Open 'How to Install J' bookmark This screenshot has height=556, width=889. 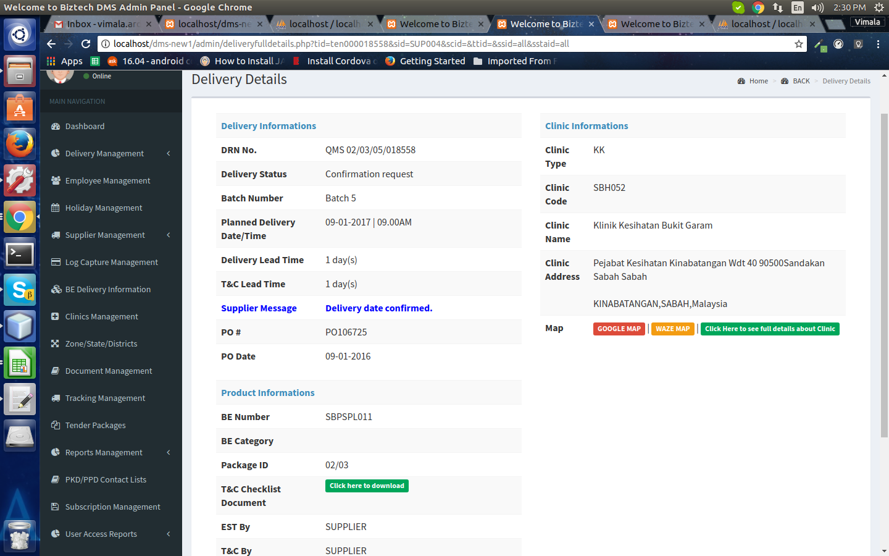click(x=243, y=61)
